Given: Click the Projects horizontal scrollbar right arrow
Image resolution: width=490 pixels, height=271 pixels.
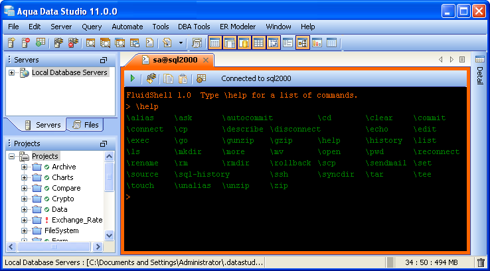Looking at the screenshot, I should coord(98,247).
